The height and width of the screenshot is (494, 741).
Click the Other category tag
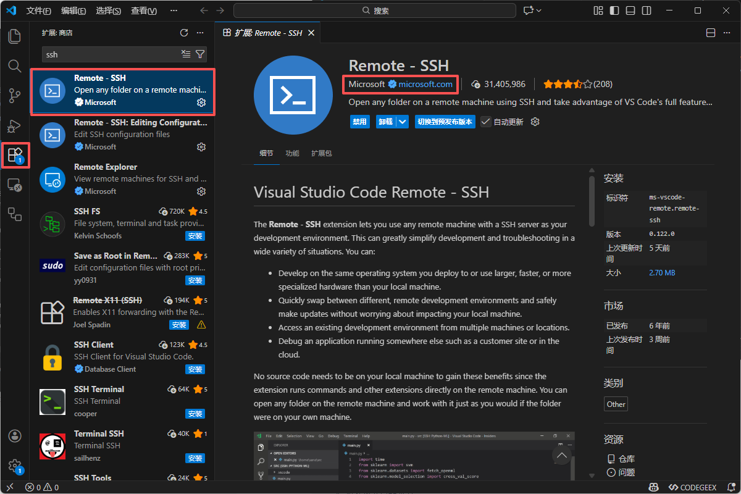coord(616,404)
